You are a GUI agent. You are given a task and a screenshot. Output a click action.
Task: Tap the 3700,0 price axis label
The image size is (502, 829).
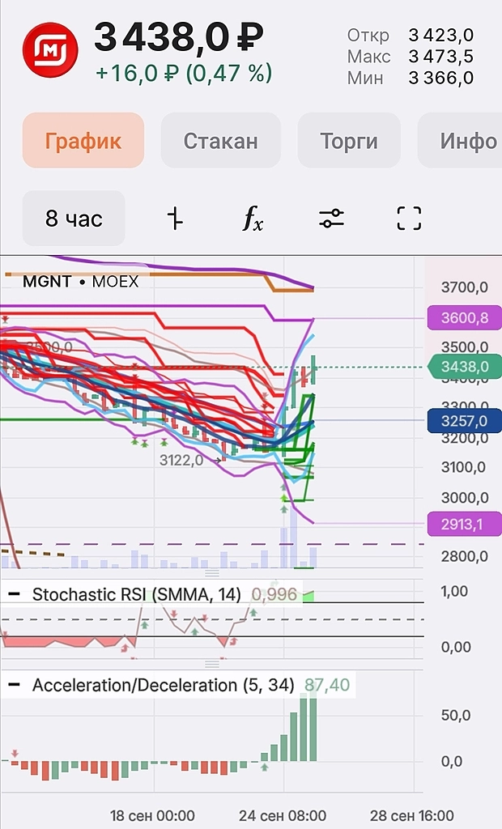[x=465, y=287]
